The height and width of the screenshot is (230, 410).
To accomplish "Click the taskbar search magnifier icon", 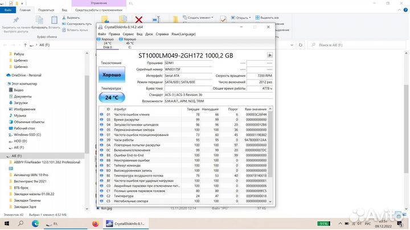I will click(x=20, y=224).
